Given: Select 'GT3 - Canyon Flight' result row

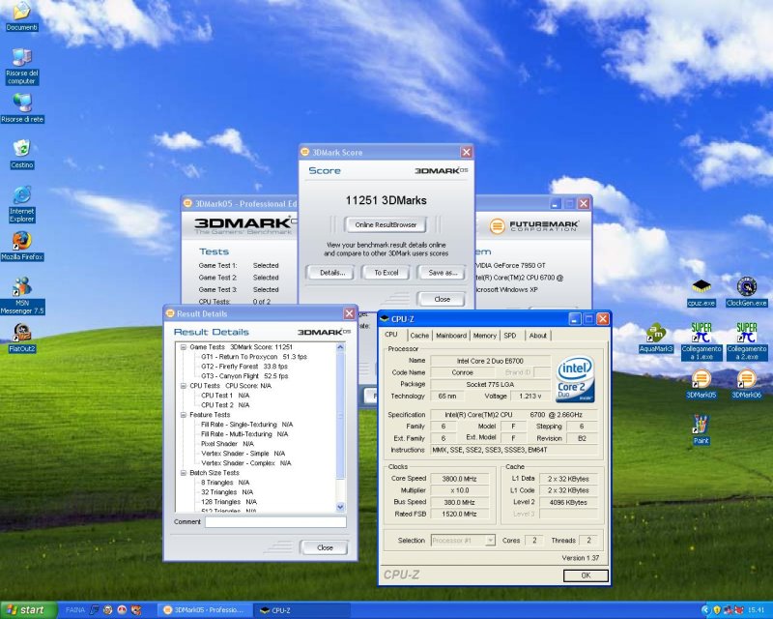Looking at the screenshot, I should (x=244, y=376).
